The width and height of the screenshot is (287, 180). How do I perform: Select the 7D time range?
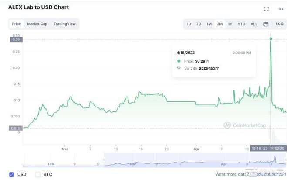click(199, 24)
